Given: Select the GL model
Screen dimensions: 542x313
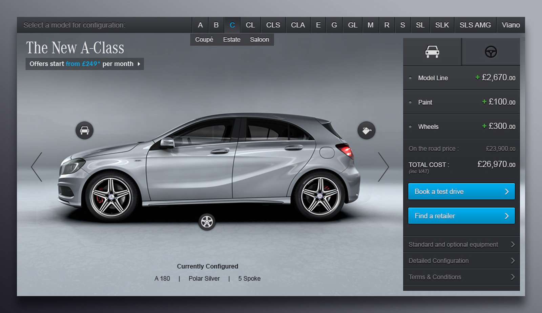Looking at the screenshot, I should tap(353, 25).
